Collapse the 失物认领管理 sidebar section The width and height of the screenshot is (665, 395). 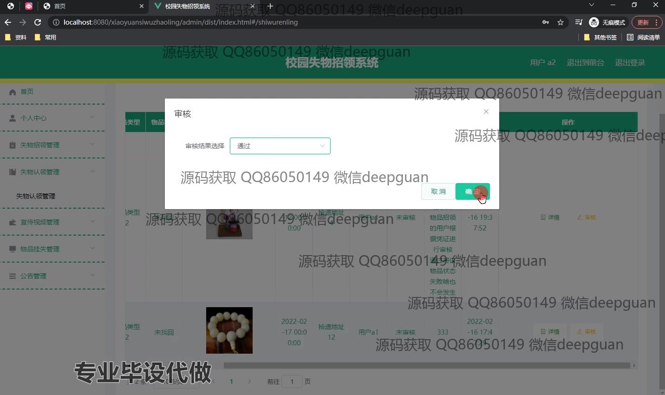[x=92, y=171]
